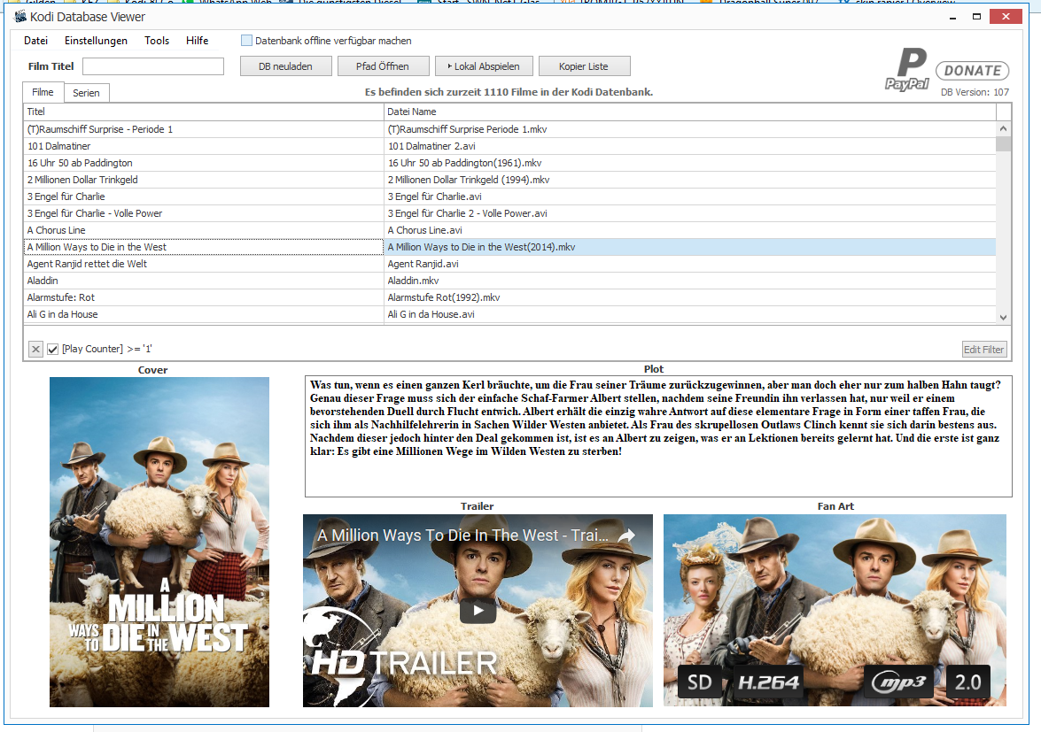
Task: Click the trailer title text link
Action: point(462,536)
